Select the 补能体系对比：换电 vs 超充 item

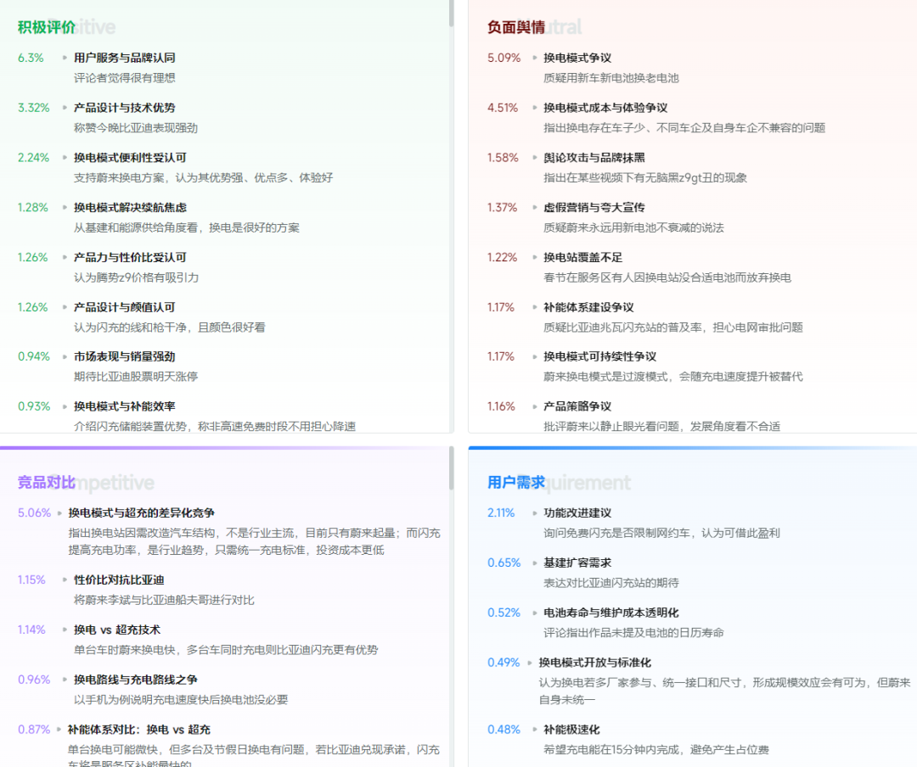[x=138, y=729]
